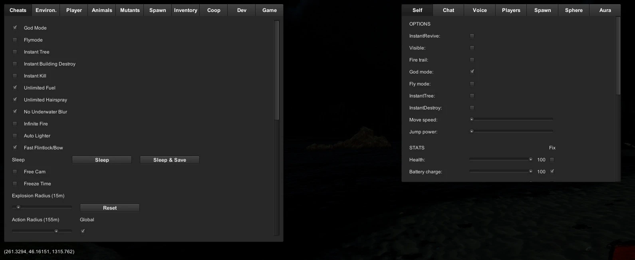The height and width of the screenshot is (260, 635).
Task: Check InstantTree in Self panel
Action: 472,96
